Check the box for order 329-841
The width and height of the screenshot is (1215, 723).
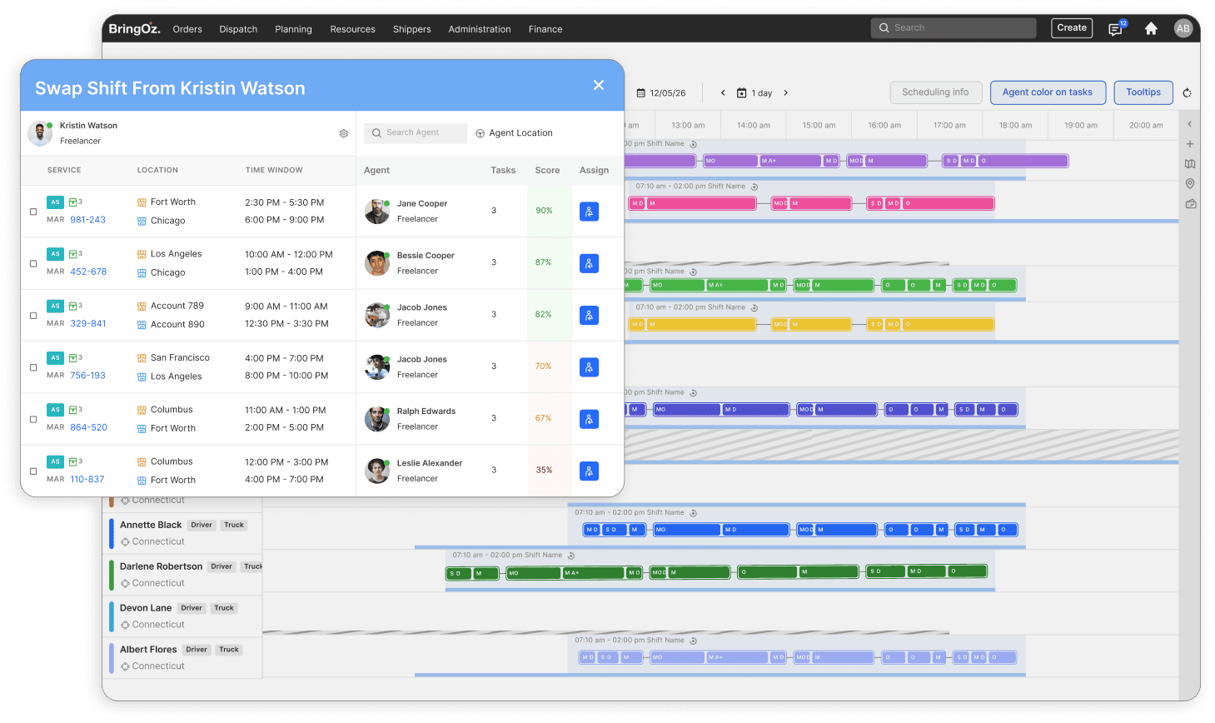click(33, 316)
